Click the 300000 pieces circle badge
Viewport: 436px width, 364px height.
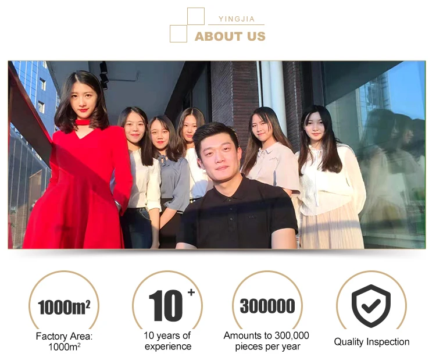click(267, 300)
